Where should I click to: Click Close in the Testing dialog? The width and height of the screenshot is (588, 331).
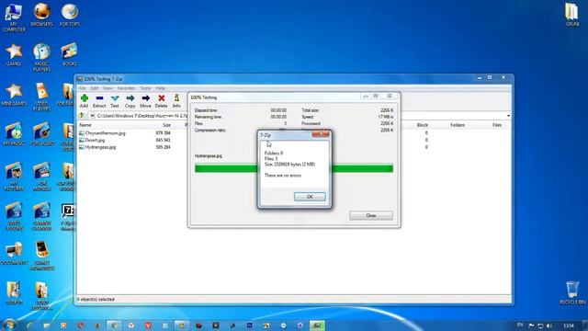371,215
